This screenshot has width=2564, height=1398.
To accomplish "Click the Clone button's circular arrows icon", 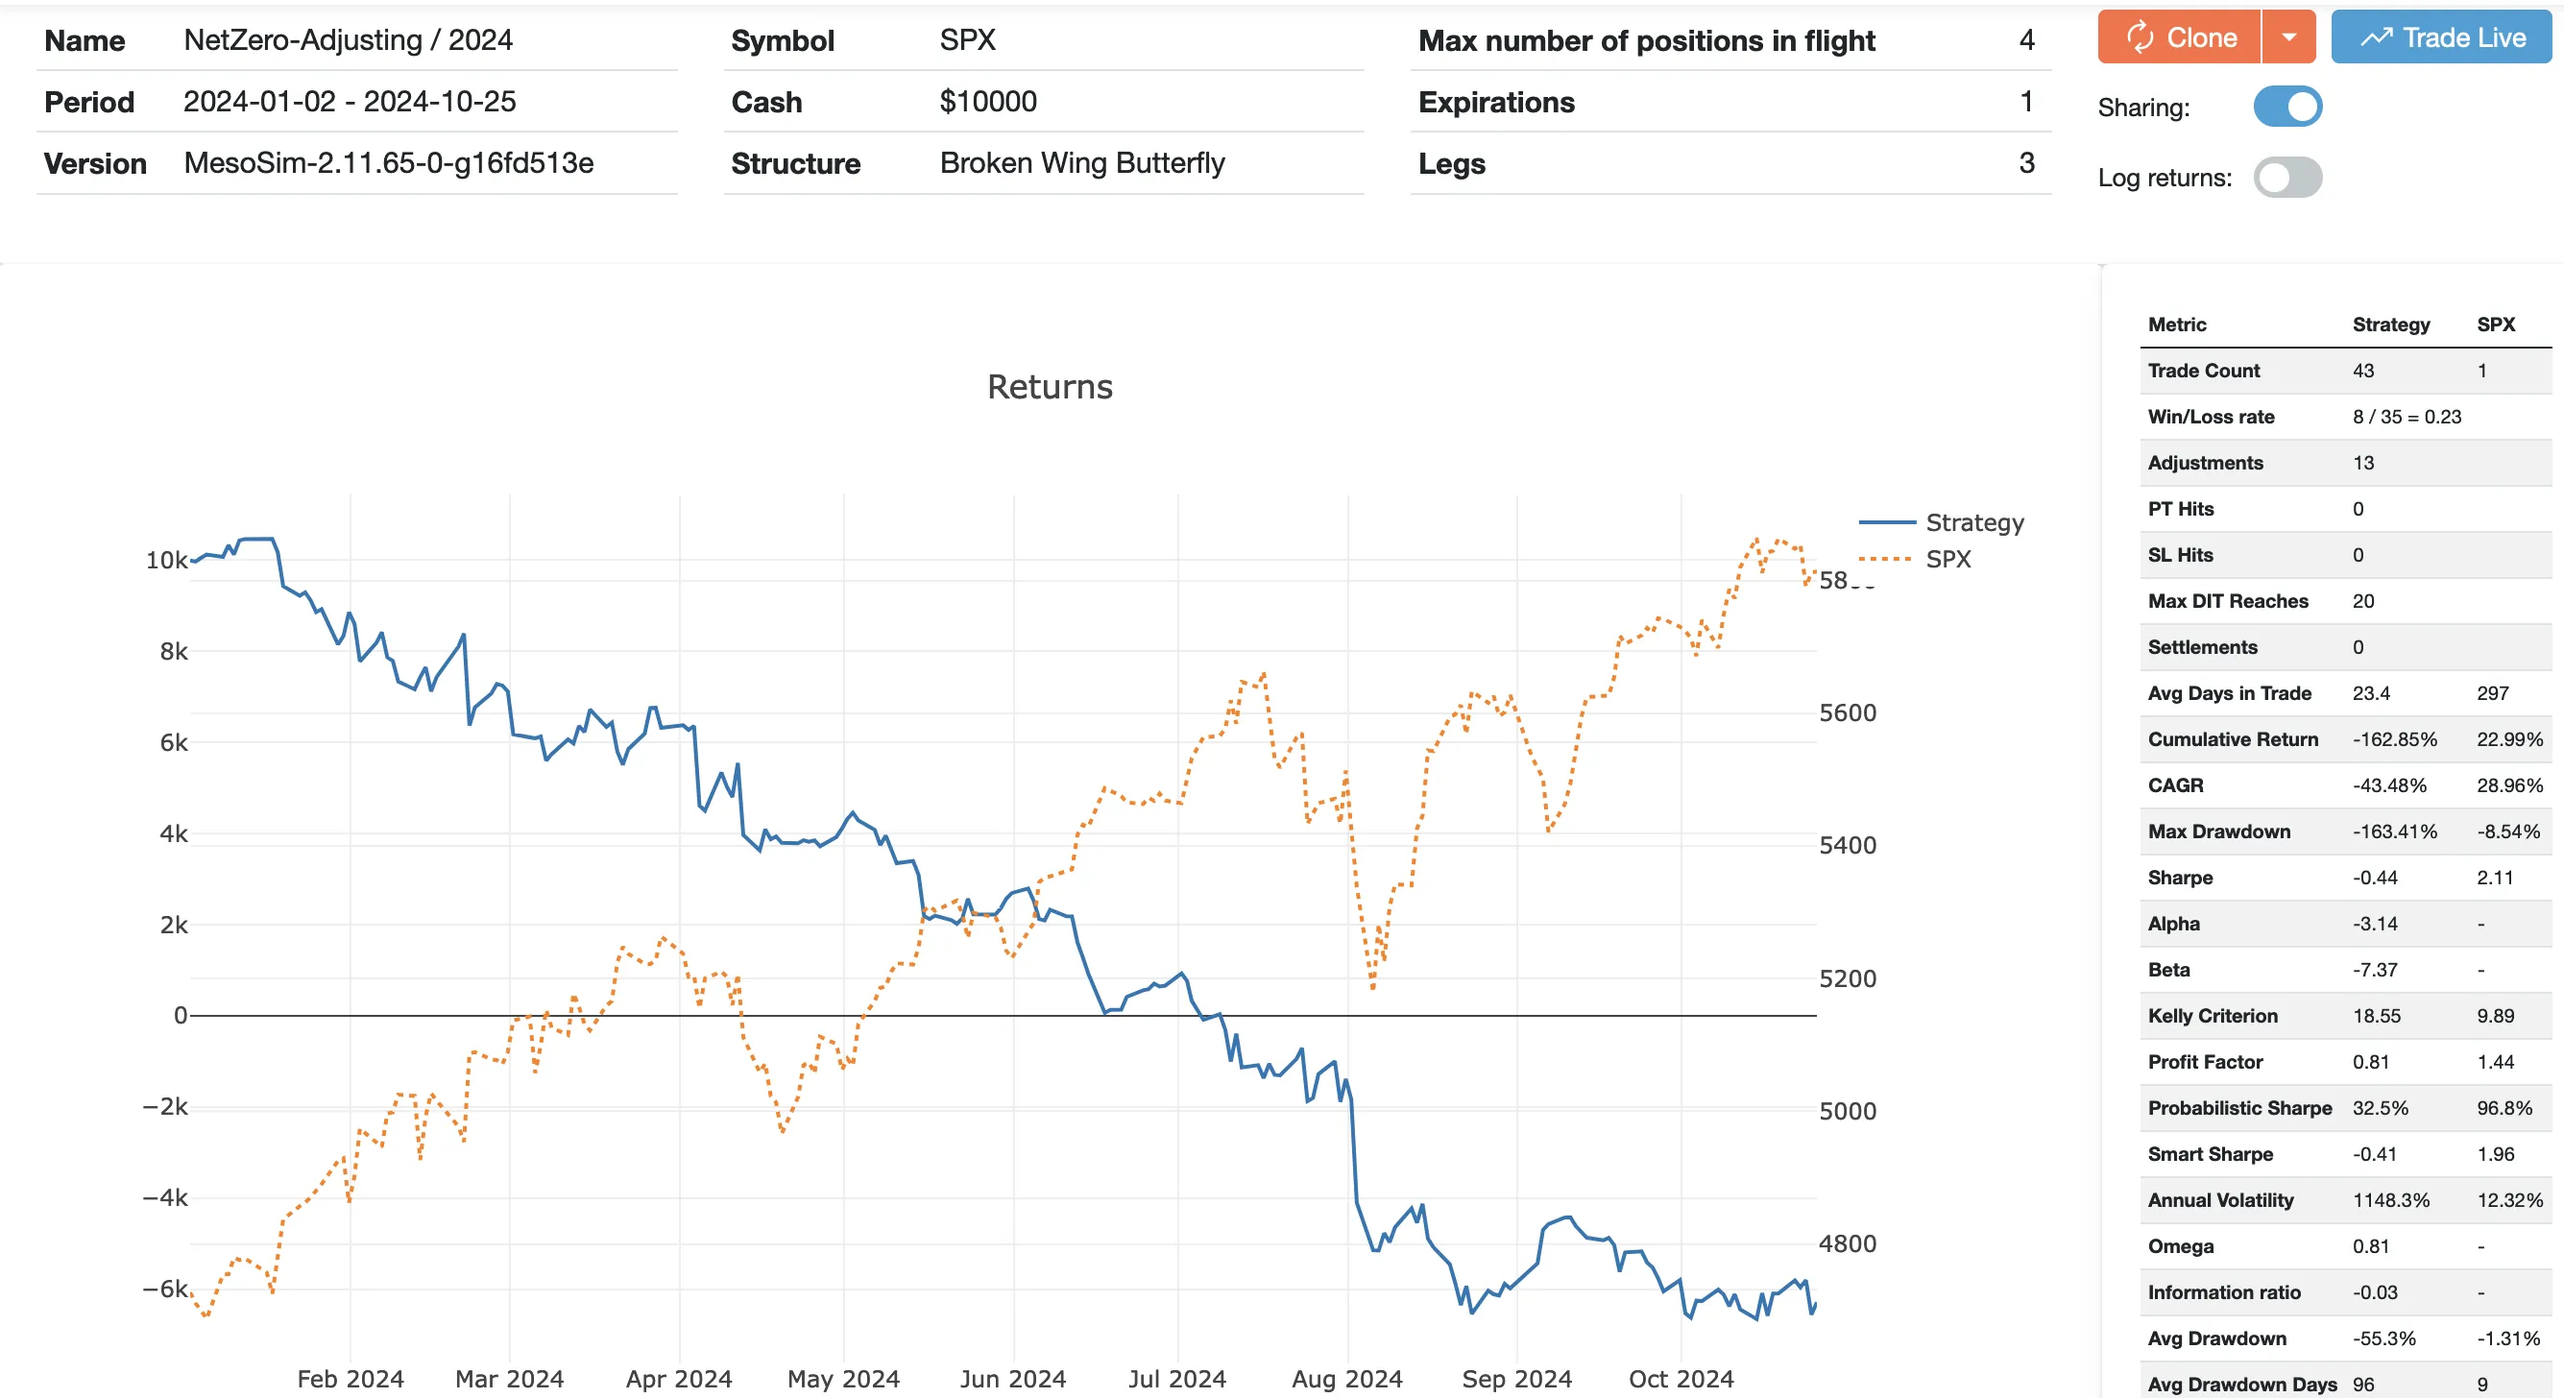I will coord(2140,37).
